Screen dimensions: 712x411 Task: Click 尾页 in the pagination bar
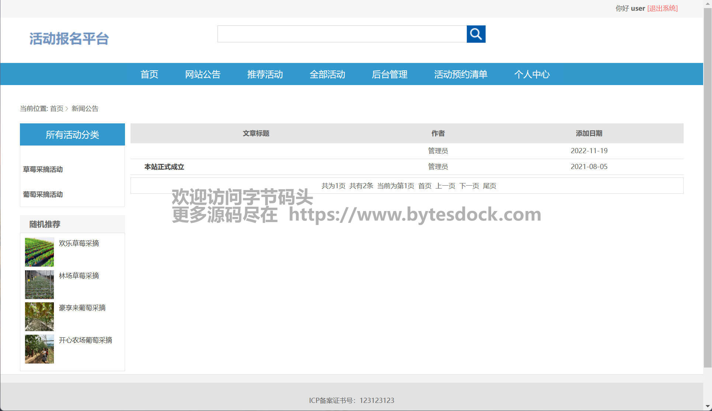[x=489, y=186]
